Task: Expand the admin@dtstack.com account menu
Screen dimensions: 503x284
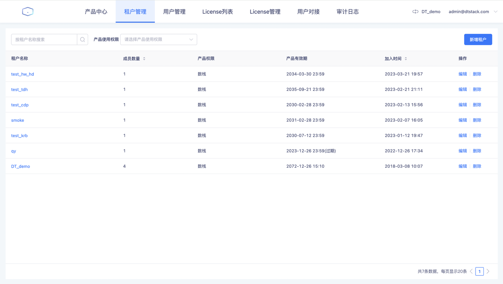Action: pyautogui.click(x=473, y=12)
